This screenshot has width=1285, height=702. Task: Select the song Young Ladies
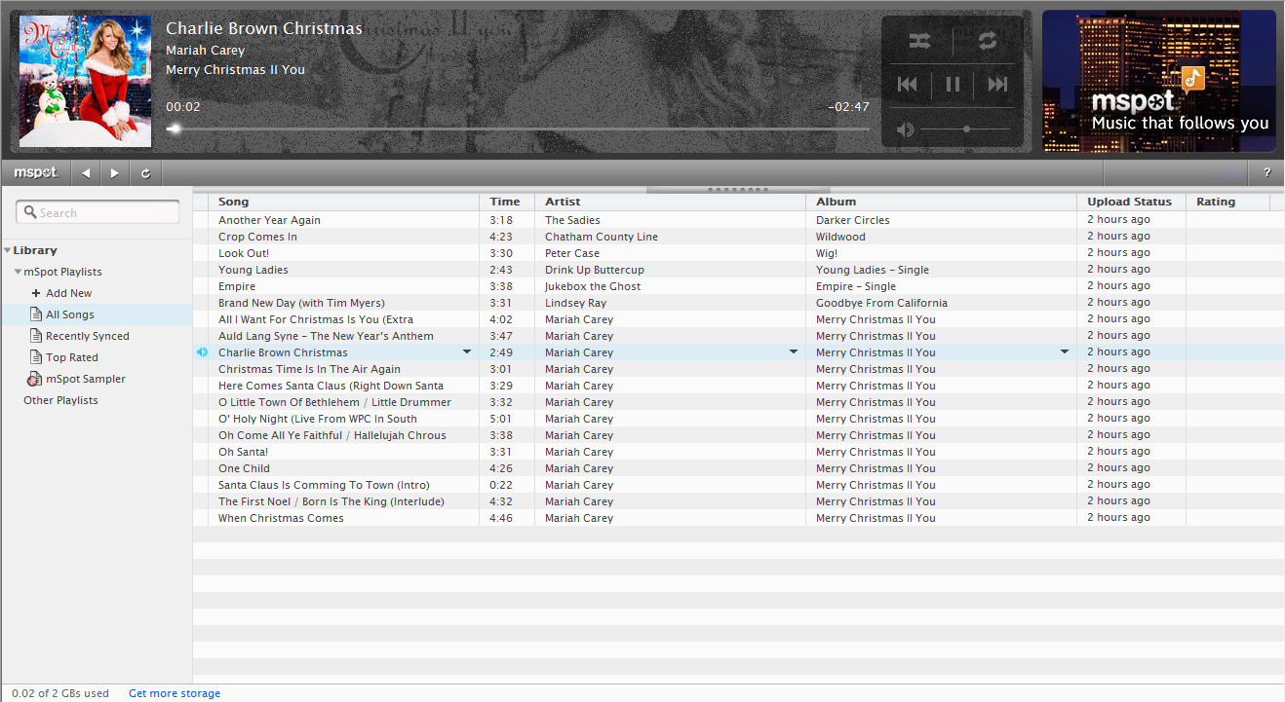[x=253, y=270]
